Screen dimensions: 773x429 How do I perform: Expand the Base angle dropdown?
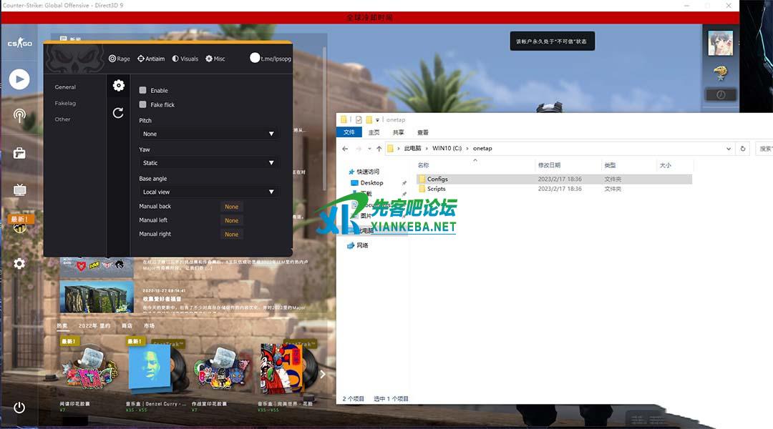point(208,192)
